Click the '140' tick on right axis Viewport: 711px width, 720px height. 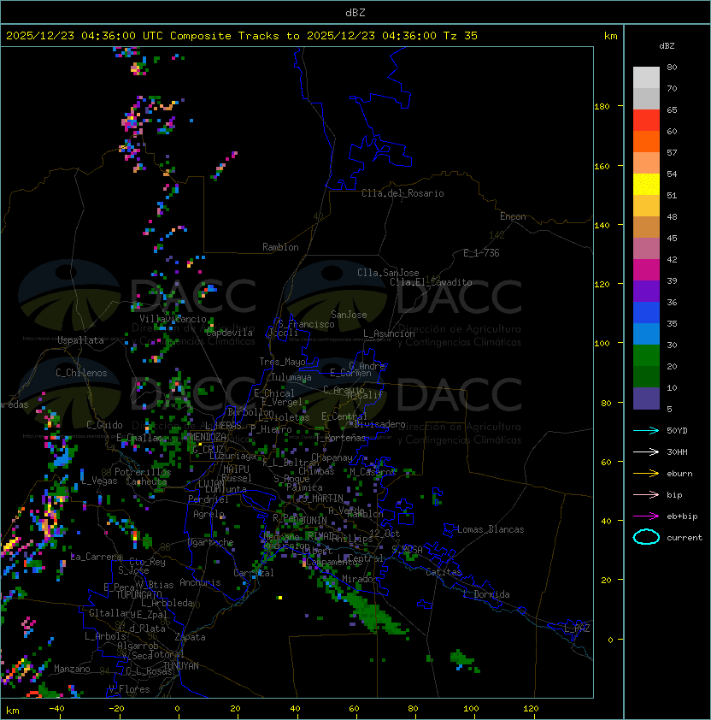(x=602, y=225)
